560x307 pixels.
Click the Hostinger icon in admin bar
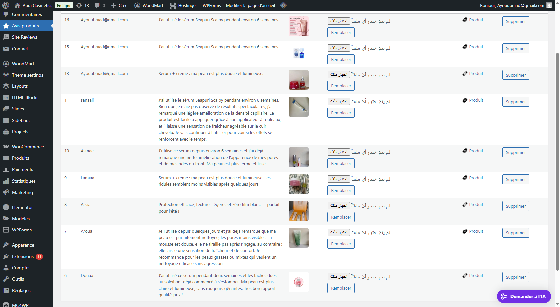173,6
